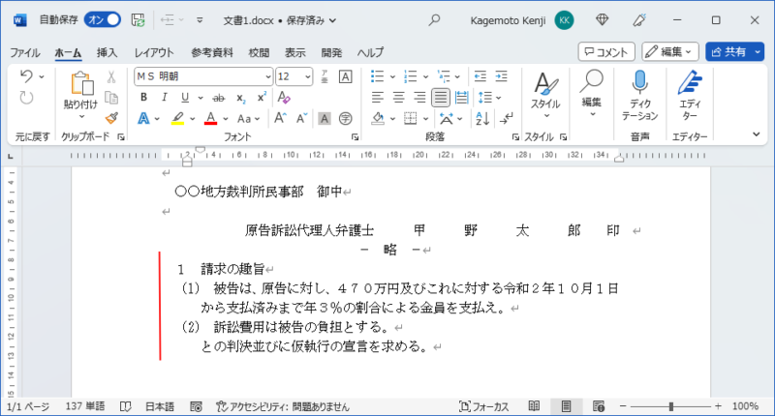Click the 共有 share button
Viewport: 775px width, 416px height.
(729, 52)
